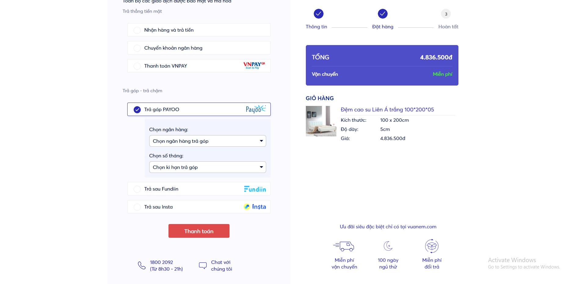Click the VNPAY QR logo icon
Viewport: 579px width, 284px height.
pyautogui.click(x=254, y=65)
